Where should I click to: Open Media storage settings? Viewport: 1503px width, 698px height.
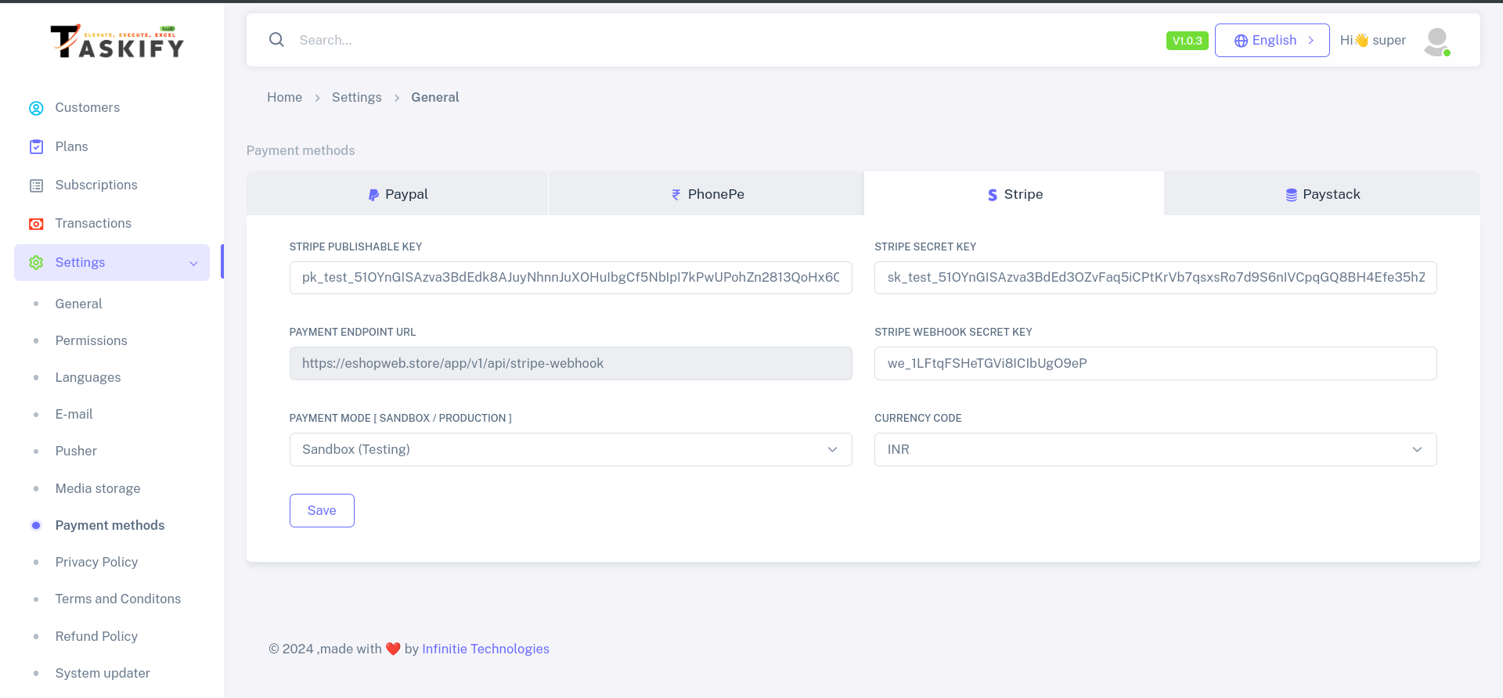pos(98,488)
